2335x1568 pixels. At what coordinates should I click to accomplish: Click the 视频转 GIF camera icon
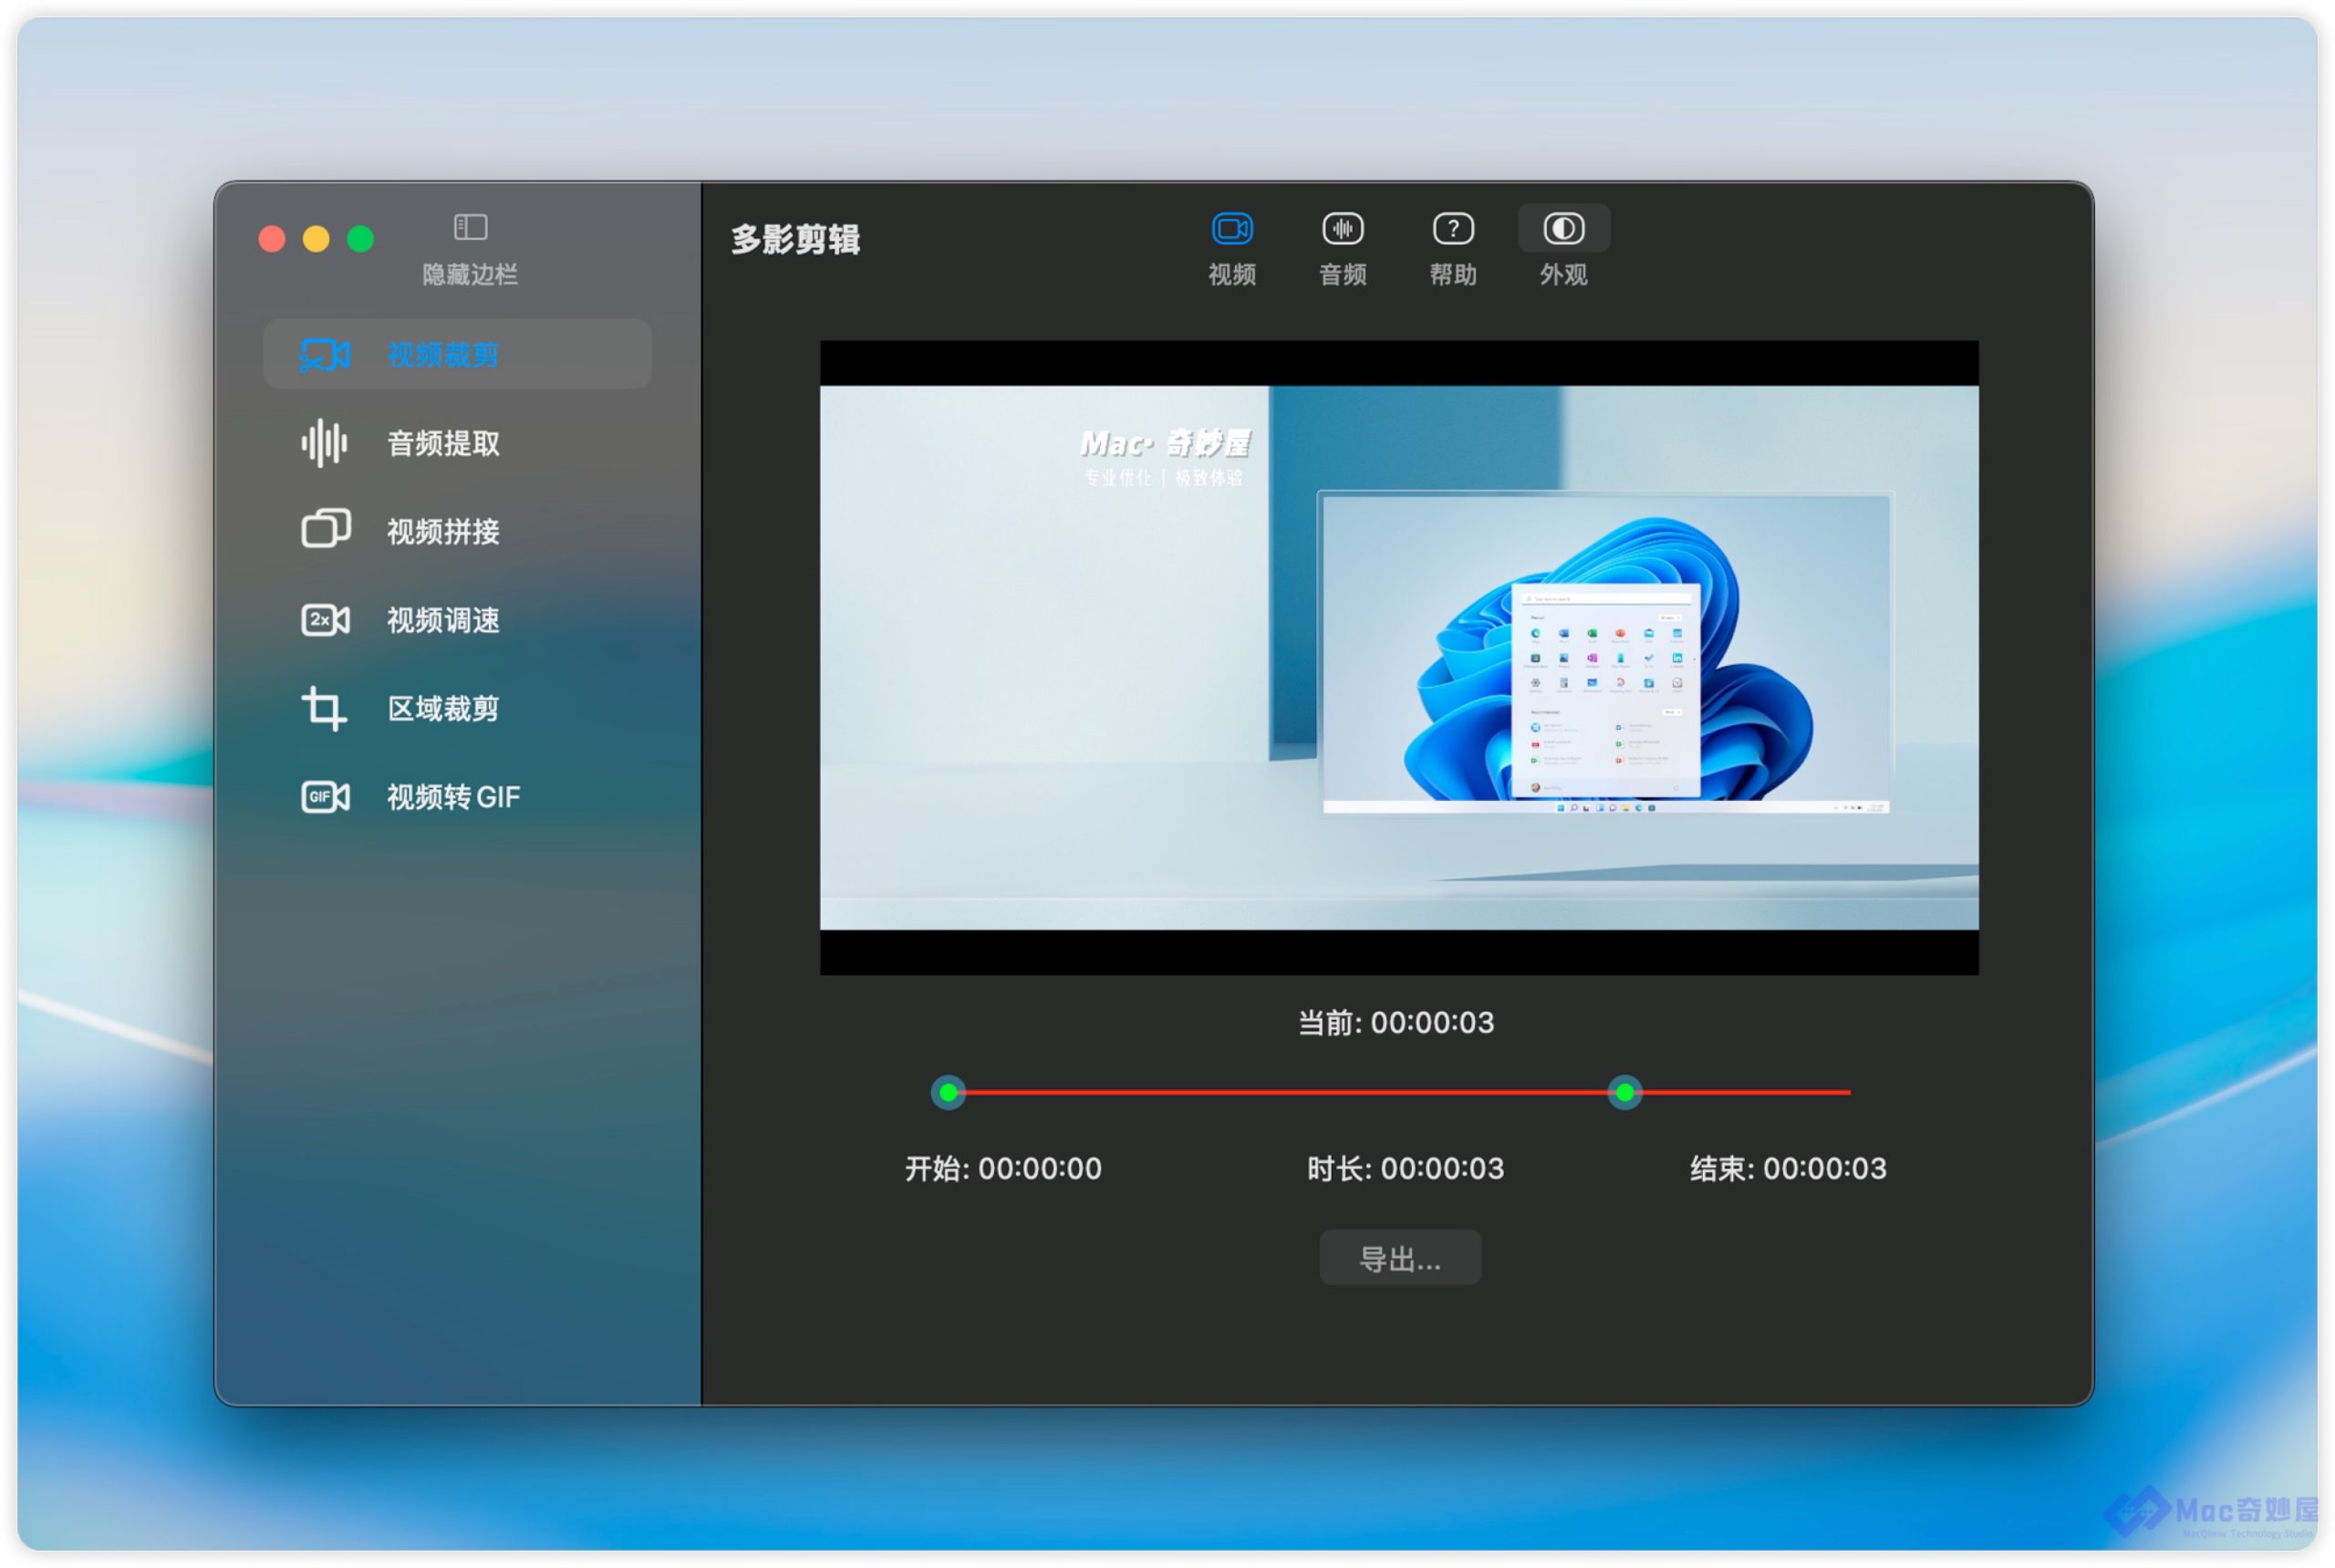pyautogui.click(x=325, y=797)
